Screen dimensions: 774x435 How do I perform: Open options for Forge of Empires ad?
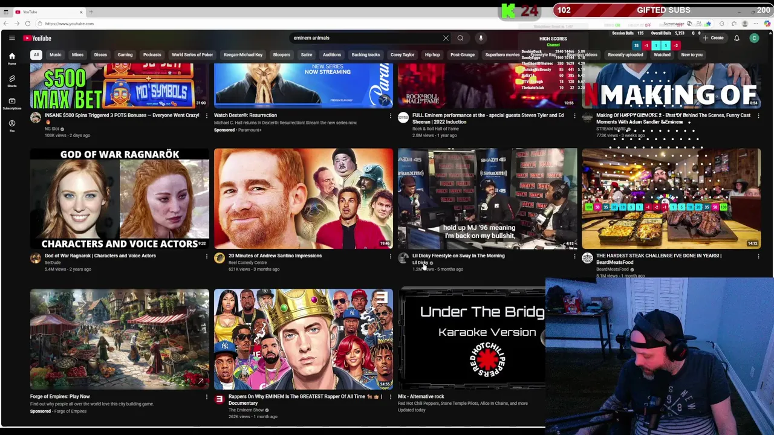(x=206, y=397)
